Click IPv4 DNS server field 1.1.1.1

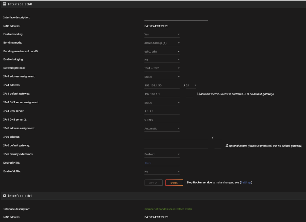(x=162, y=111)
